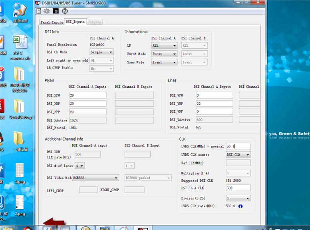
Task: Click the LVDS CLK nominal input field
Action: coord(238,146)
